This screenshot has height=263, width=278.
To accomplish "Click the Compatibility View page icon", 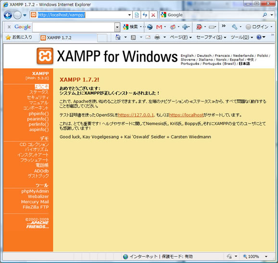I will [x=137, y=15].
